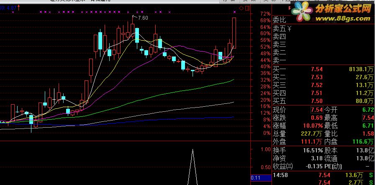Click the 卖二 row label
The width and height of the screenshot is (375, 185).
(279, 52)
